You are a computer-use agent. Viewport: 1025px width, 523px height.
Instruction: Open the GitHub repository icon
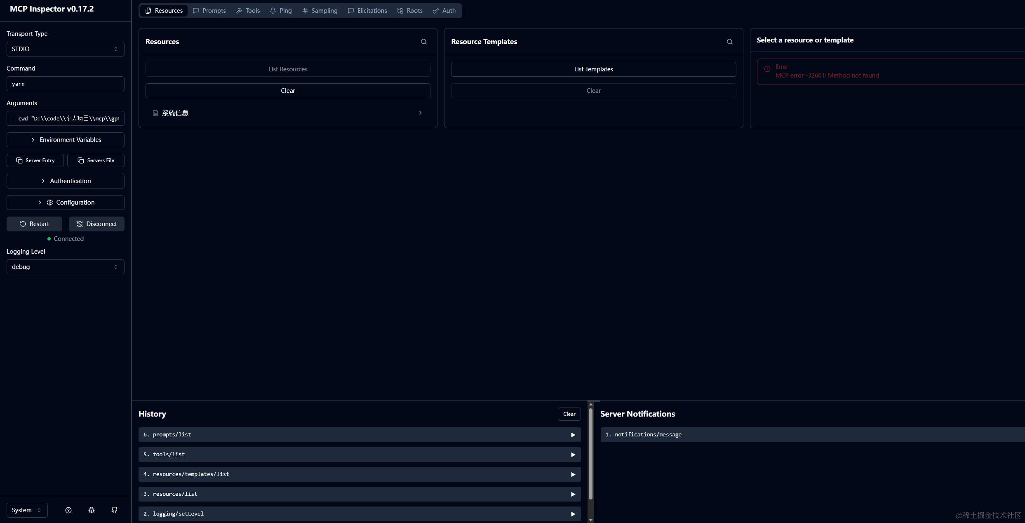pos(115,510)
